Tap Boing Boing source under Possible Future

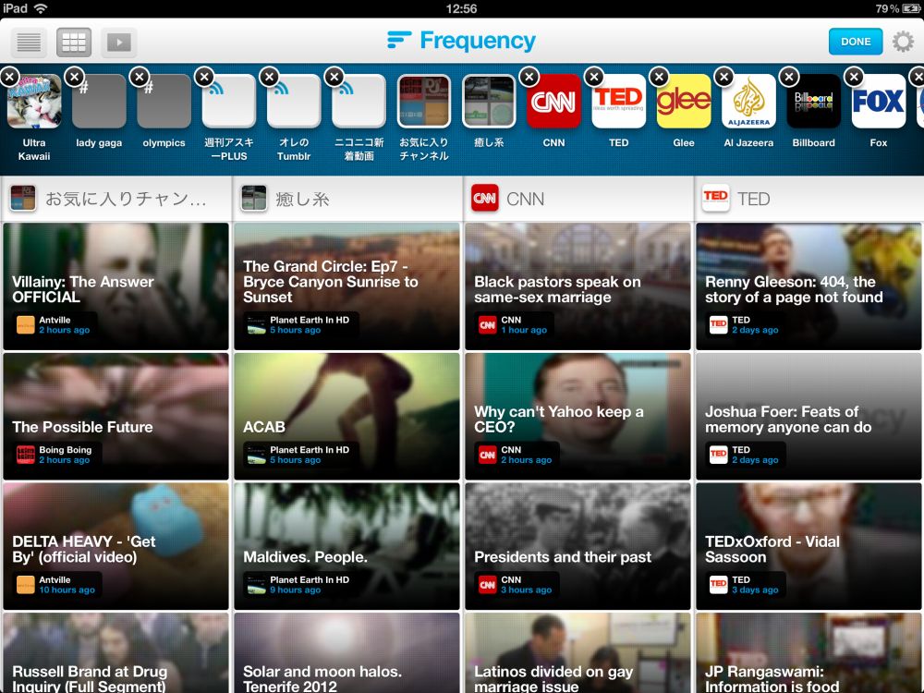pyautogui.click(x=57, y=455)
